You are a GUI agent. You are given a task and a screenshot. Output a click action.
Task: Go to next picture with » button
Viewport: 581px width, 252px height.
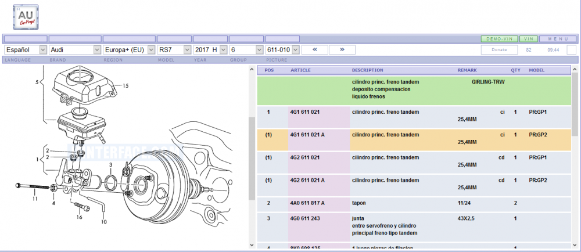pyautogui.click(x=342, y=49)
